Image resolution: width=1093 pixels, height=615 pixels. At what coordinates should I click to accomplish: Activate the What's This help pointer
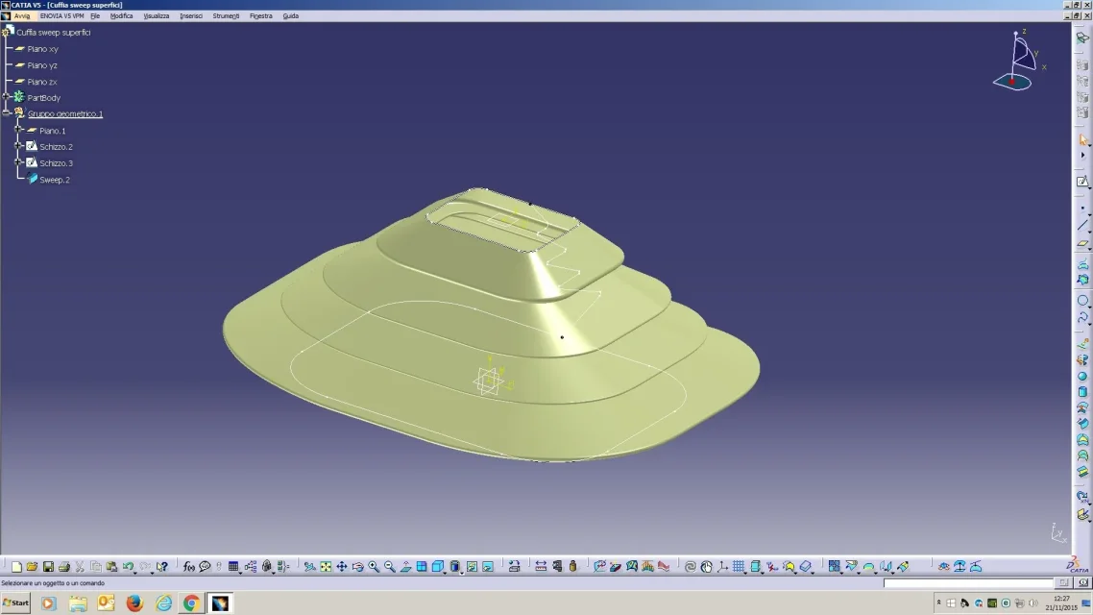(x=161, y=567)
